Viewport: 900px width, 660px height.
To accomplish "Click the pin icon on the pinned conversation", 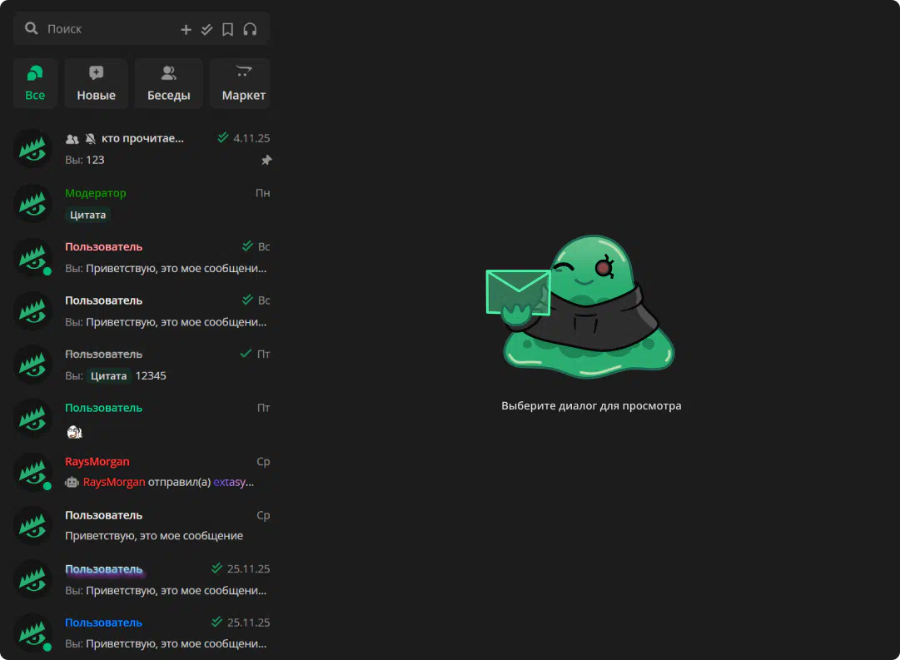I will (x=266, y=160).
